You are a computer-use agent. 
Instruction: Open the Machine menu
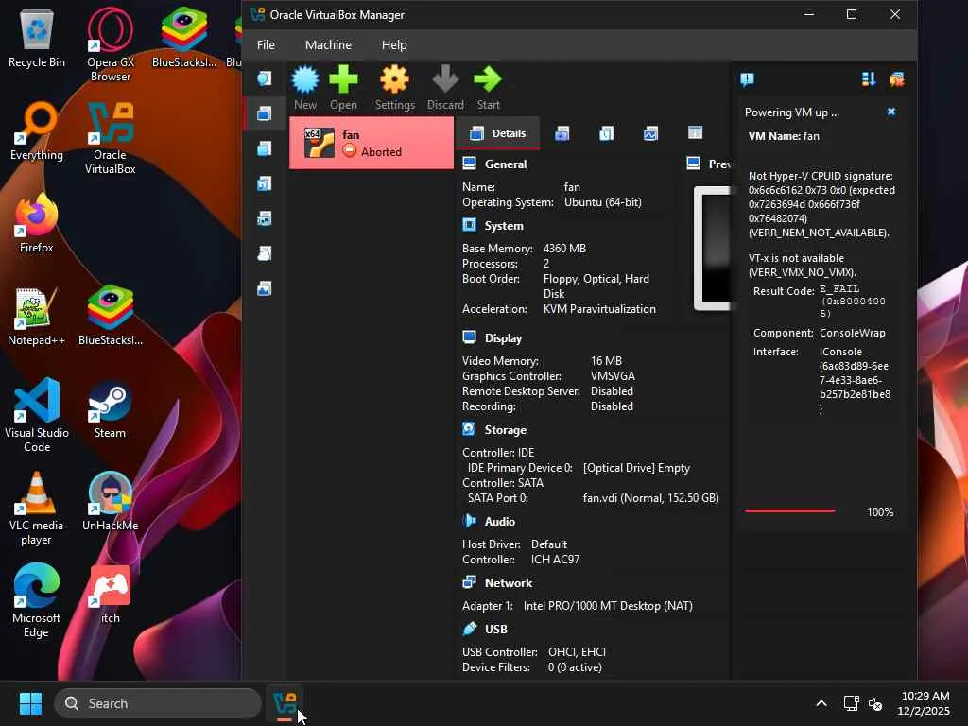328,44
